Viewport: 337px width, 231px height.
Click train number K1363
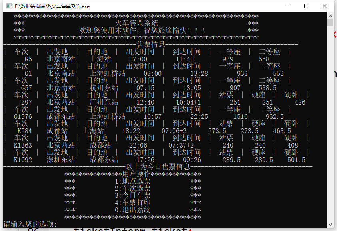pyautogui.click(x=23, y=145)
